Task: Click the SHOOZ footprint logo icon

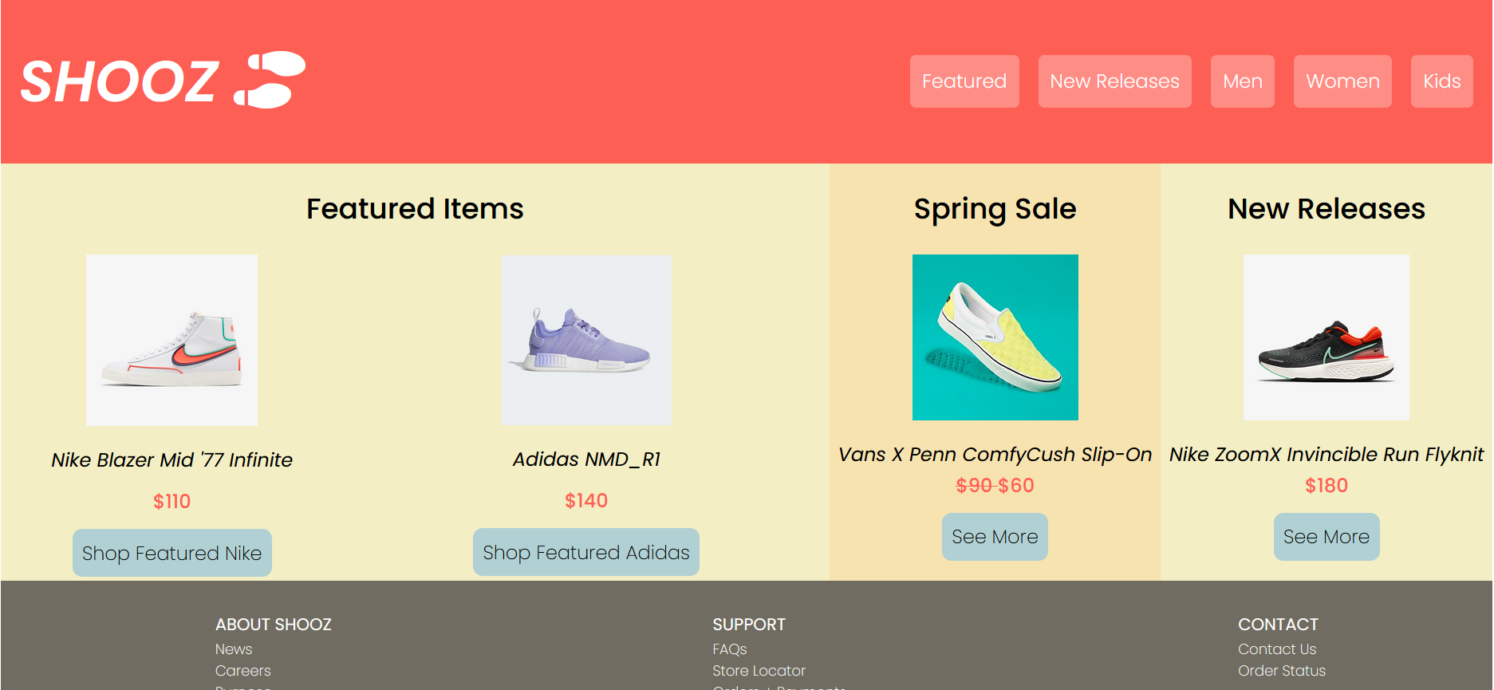Action: (270, 80)
